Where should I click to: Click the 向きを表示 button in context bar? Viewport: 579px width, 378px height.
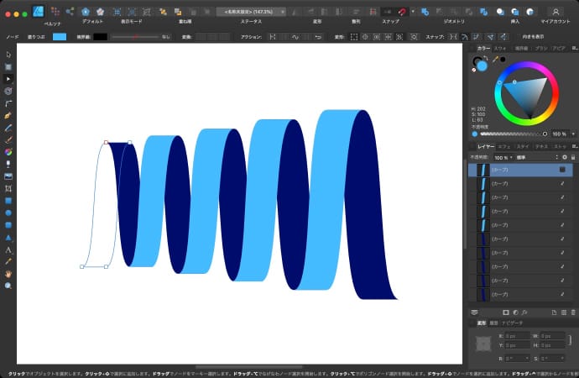(x=551, y=37)
